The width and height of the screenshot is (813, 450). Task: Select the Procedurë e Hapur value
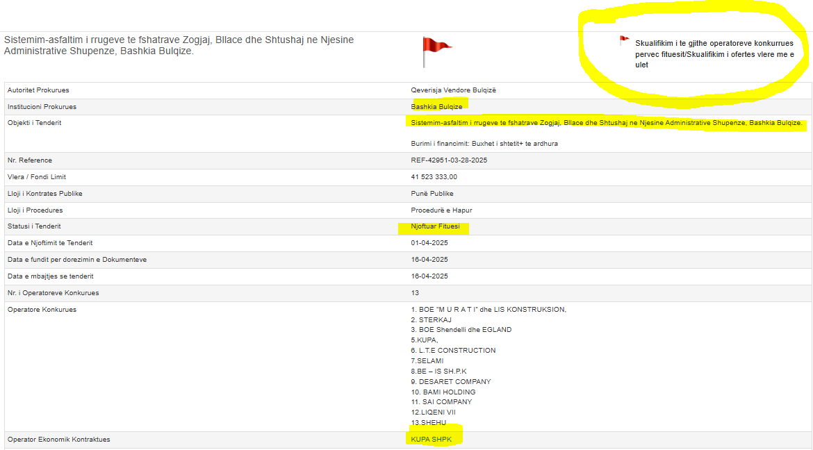tap(441, 210)
